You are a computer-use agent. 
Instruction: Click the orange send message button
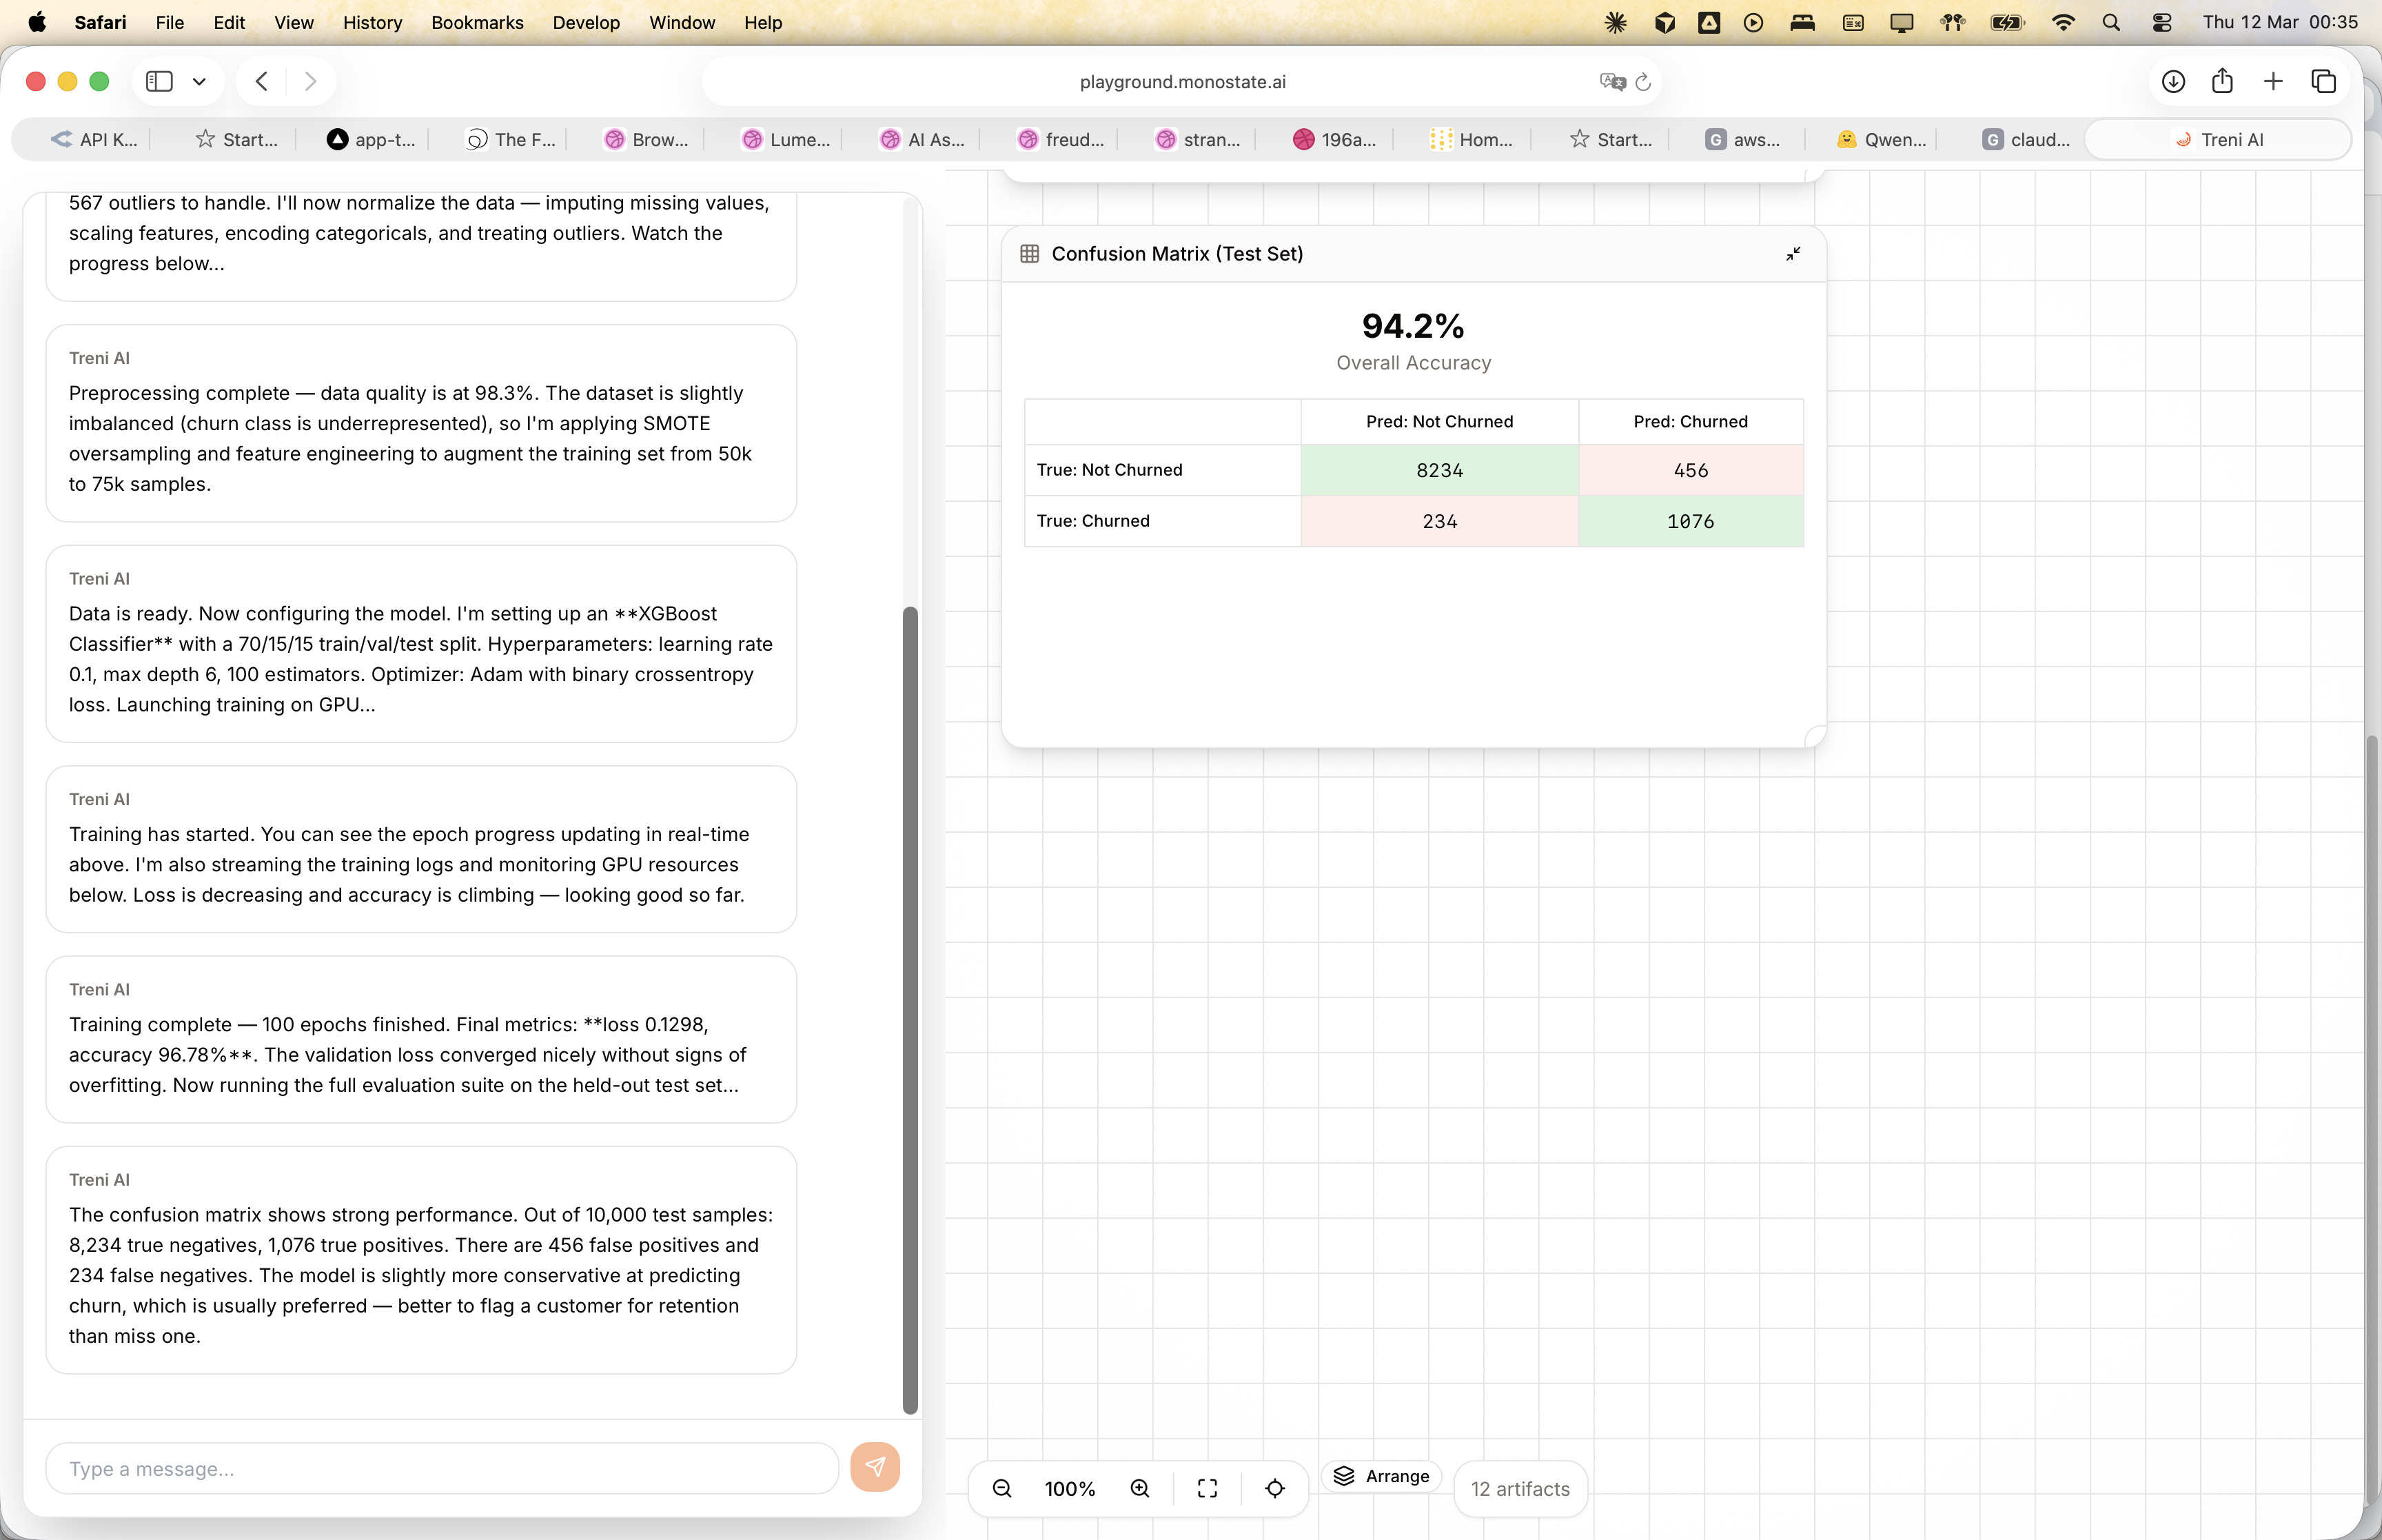tap(875, 1467)
